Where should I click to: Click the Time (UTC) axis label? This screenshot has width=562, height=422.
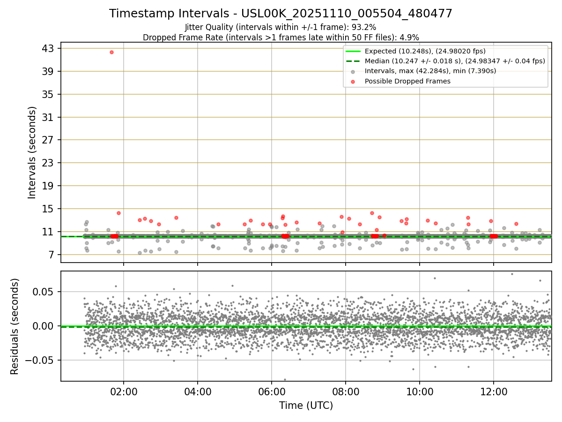[306, 406]
